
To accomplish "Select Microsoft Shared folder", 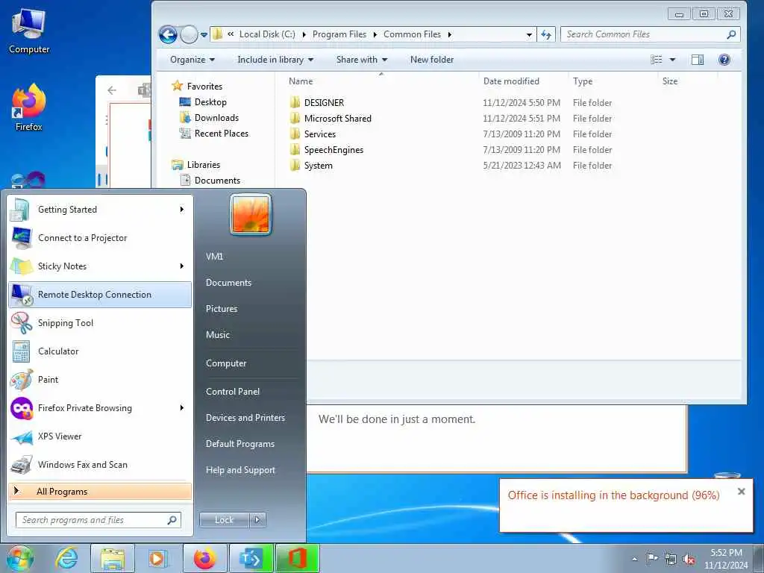I will (x=338, y=119).
